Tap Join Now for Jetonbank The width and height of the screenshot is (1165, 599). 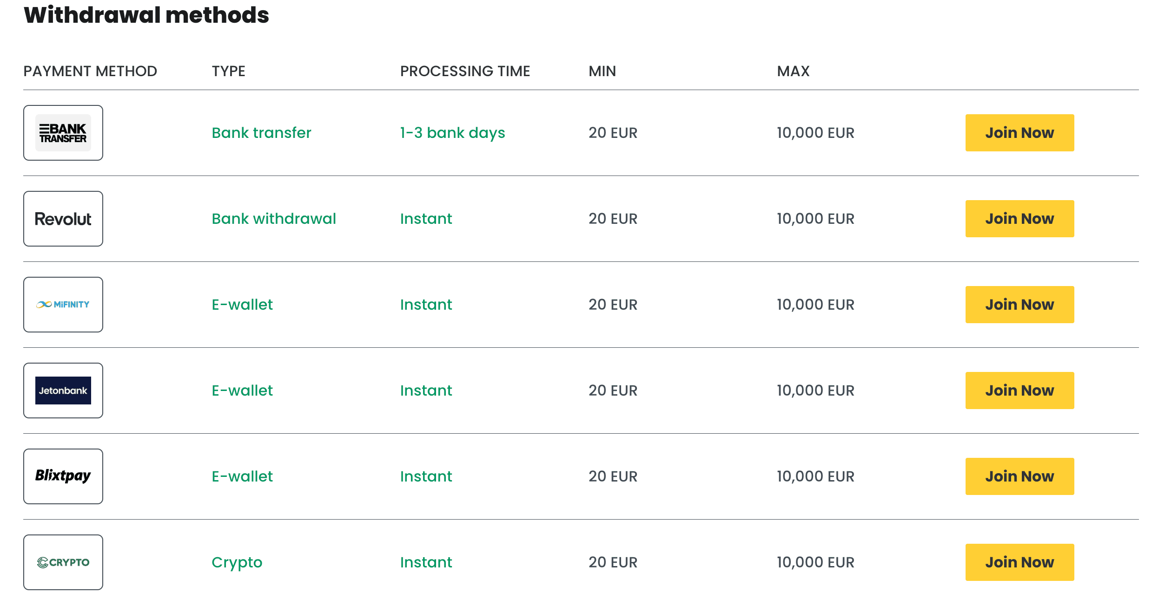pyautogui.click(x=1019, y=391)
